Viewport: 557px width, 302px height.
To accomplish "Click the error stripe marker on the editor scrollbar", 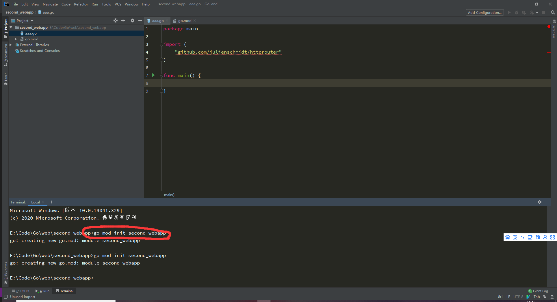I will (549, 52).
